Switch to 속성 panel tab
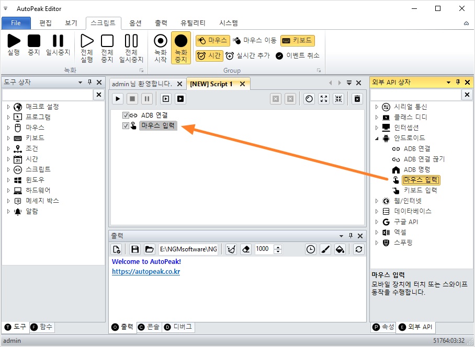This screenshot has width=475, height=347. tap(383, 327)
